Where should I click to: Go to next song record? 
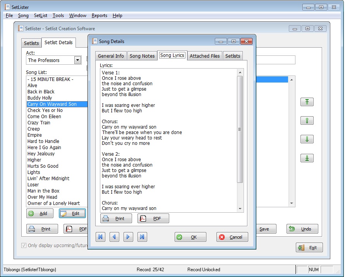[128, 237]
